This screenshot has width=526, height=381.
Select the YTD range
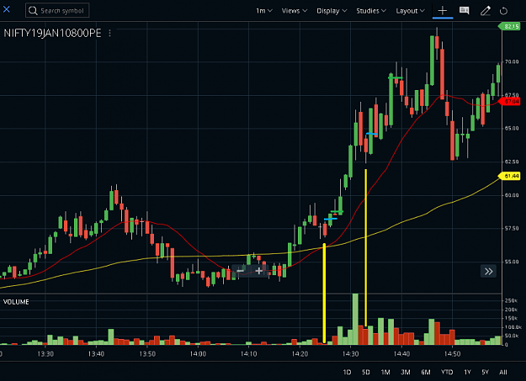(x=447, y=372)
